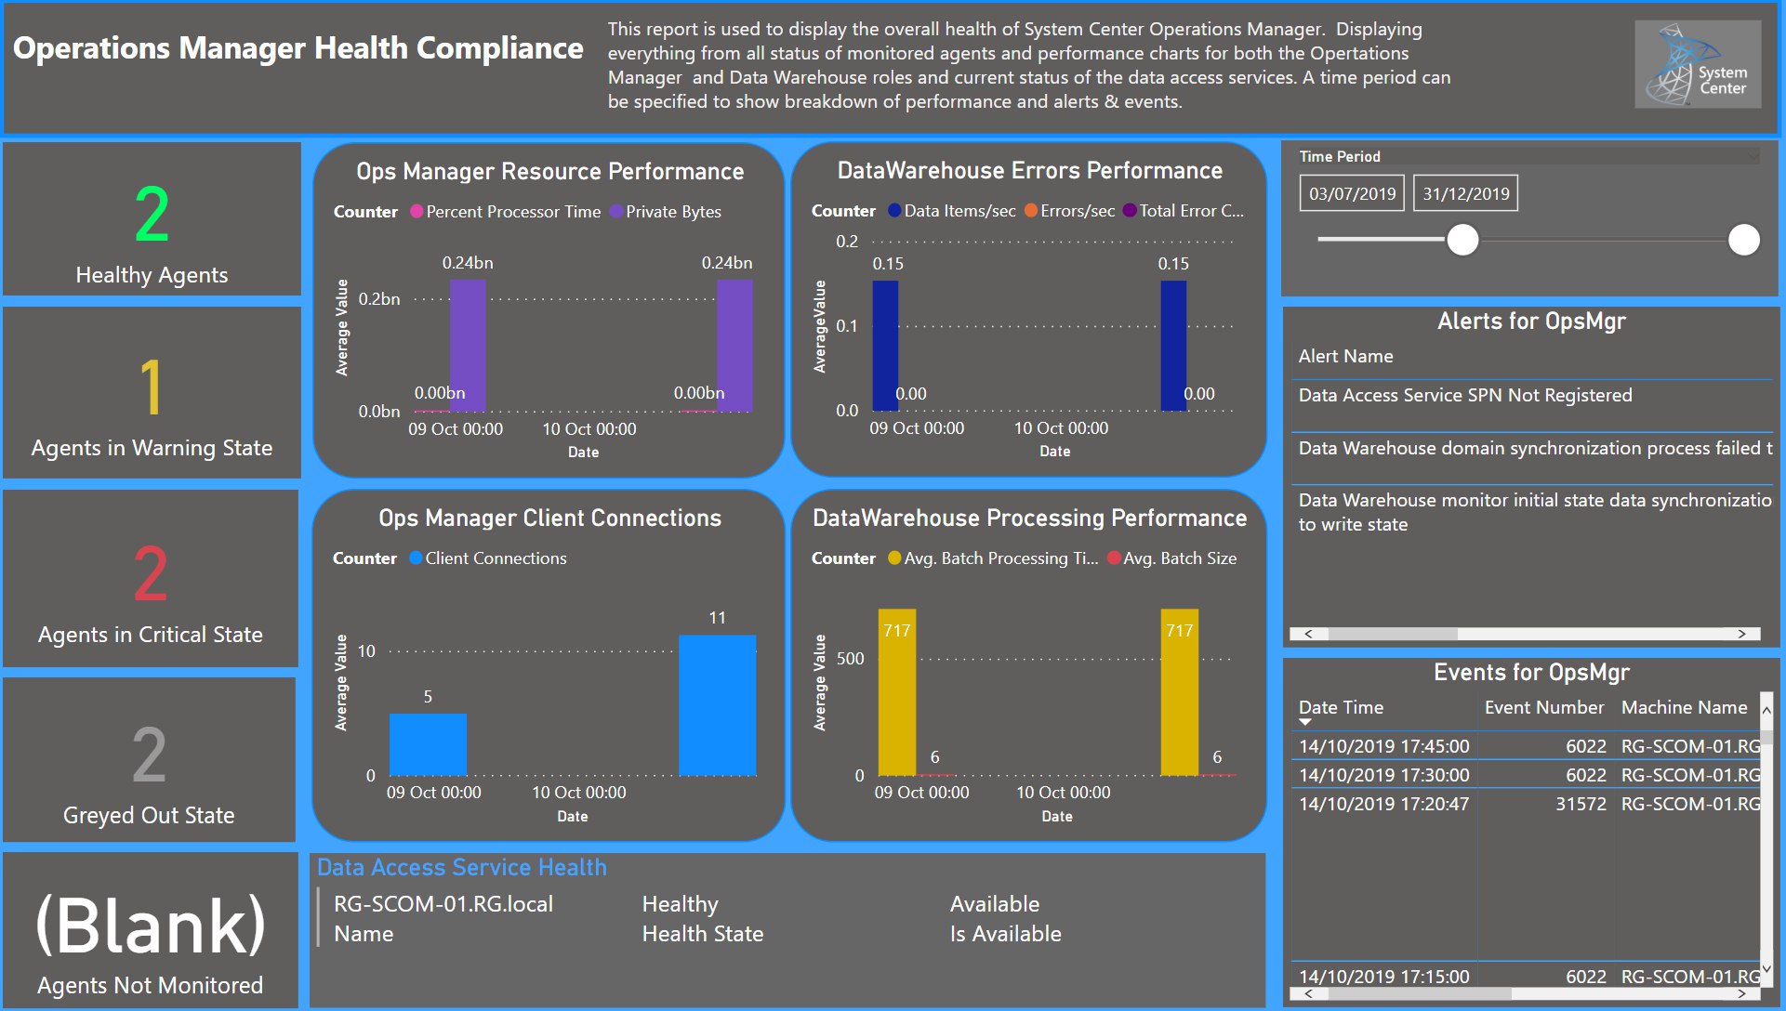Image resolution: width=1786 pixels, height=1011 pixels.
Task: Select event row 14/10/2019 17:45:00
Action: 1526,746
